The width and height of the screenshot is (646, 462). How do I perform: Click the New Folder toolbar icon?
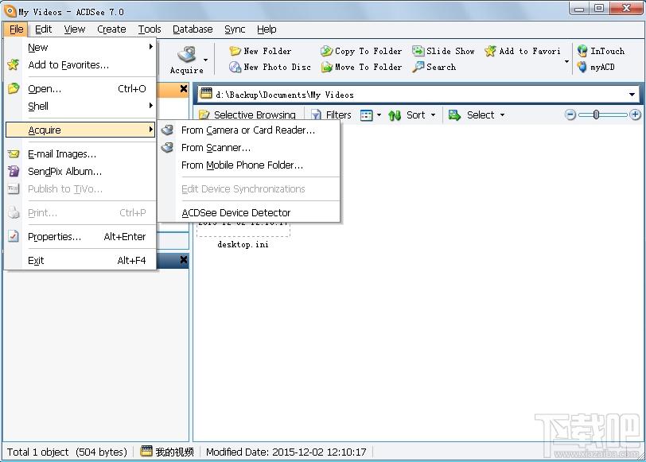(235, 51)
